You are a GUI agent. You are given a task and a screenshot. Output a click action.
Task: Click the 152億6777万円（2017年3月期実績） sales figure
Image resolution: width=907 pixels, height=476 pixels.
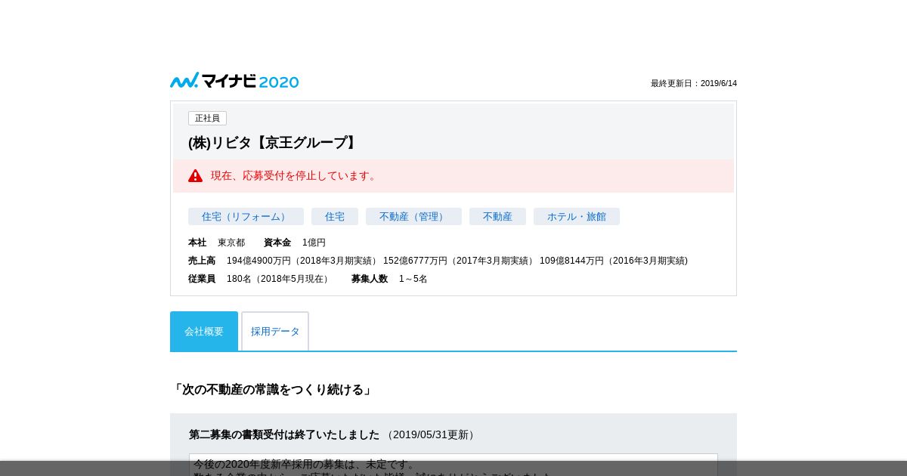pyautogui.click(x=460, y=261)
